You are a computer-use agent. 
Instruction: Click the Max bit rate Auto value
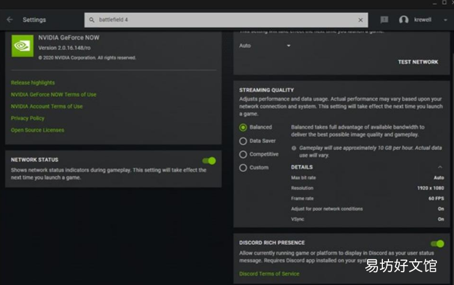click(439, 177)
